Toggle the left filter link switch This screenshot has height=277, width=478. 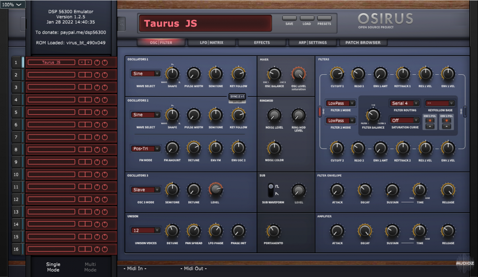(x=319, y=112)
